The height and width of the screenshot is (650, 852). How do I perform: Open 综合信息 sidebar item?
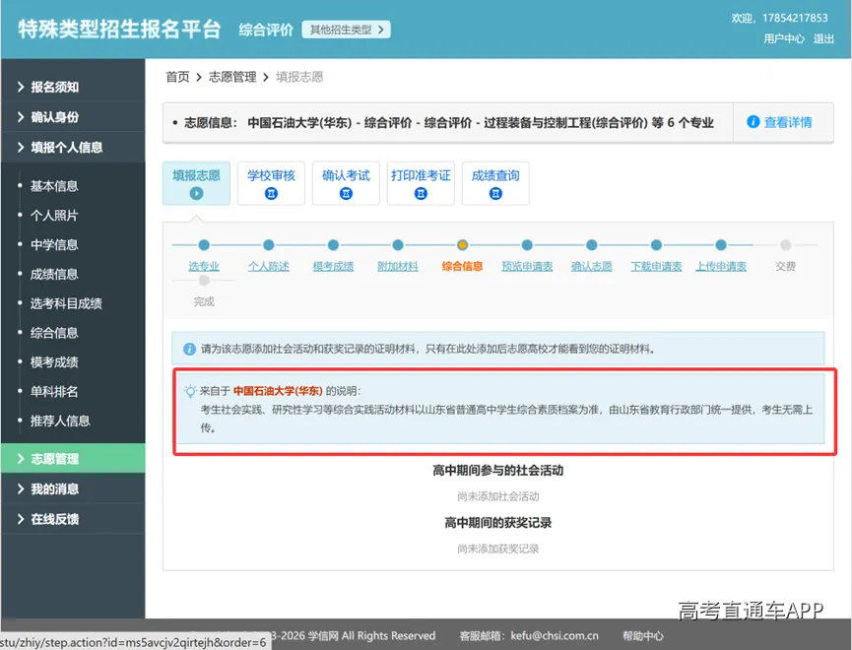point(54,333)
